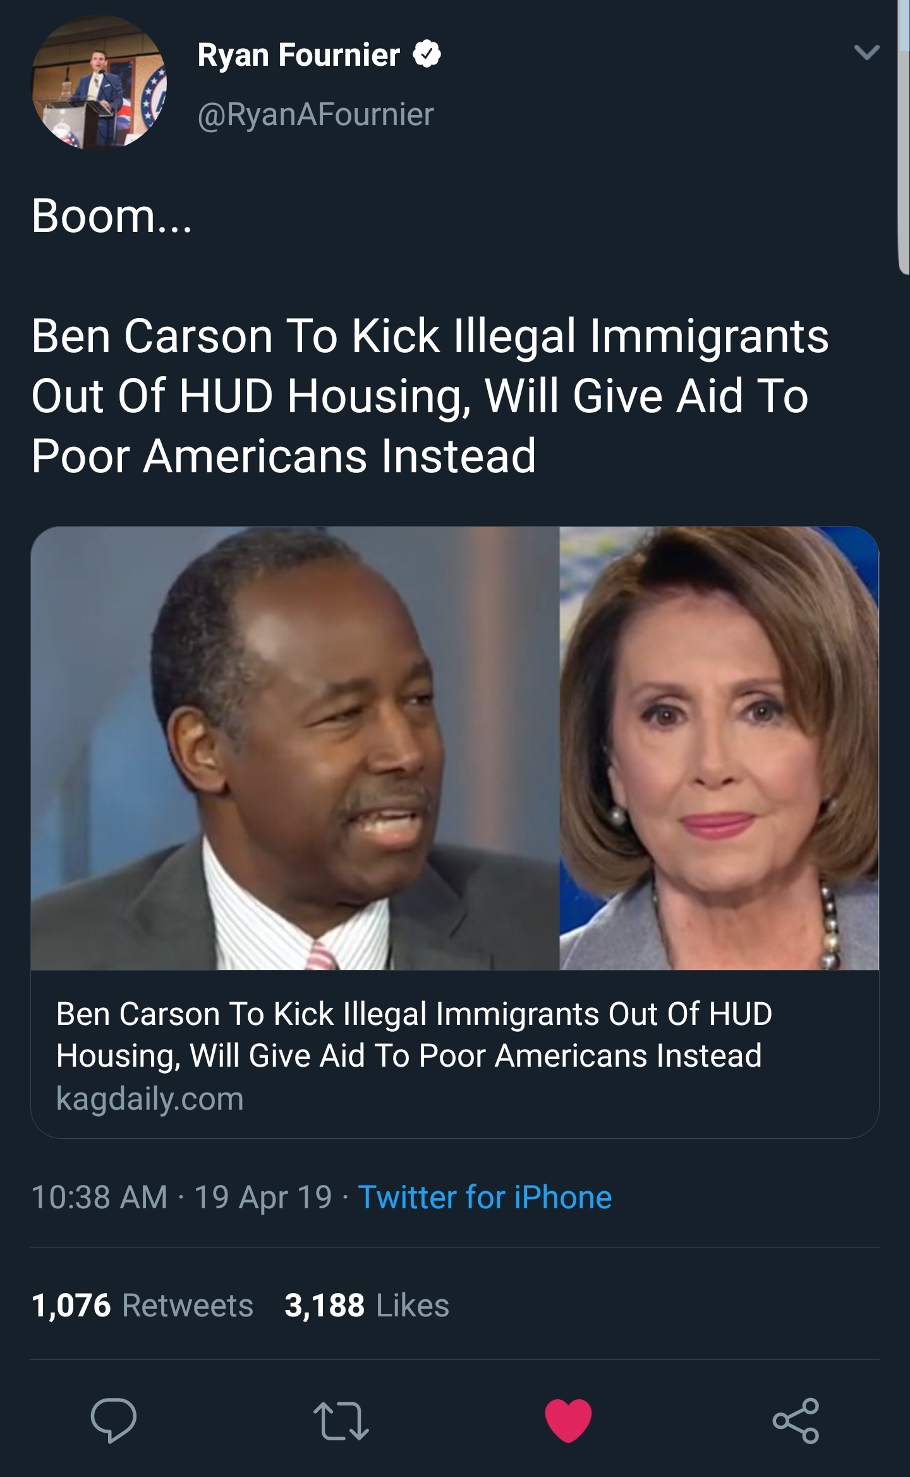This screenshot has width=910, height=1477.
Task: Tap the tweet text starting with Boom...
Action: click(x=430, y=335)
